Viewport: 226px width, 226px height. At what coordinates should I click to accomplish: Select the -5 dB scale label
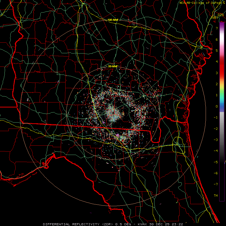[x=216, y=162]
